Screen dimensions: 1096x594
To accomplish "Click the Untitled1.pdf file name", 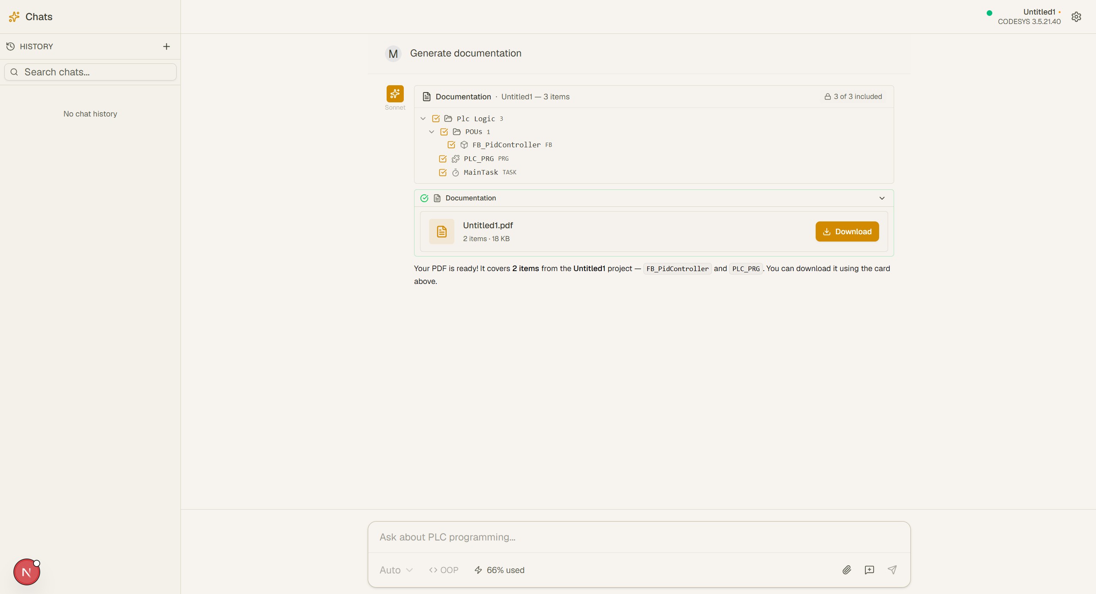I will (488, 225).
